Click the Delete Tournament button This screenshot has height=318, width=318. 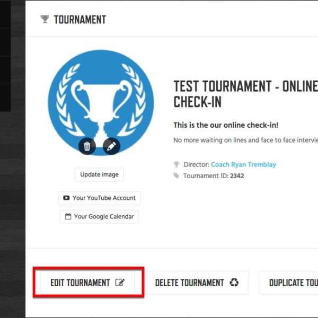click(197, 282)
